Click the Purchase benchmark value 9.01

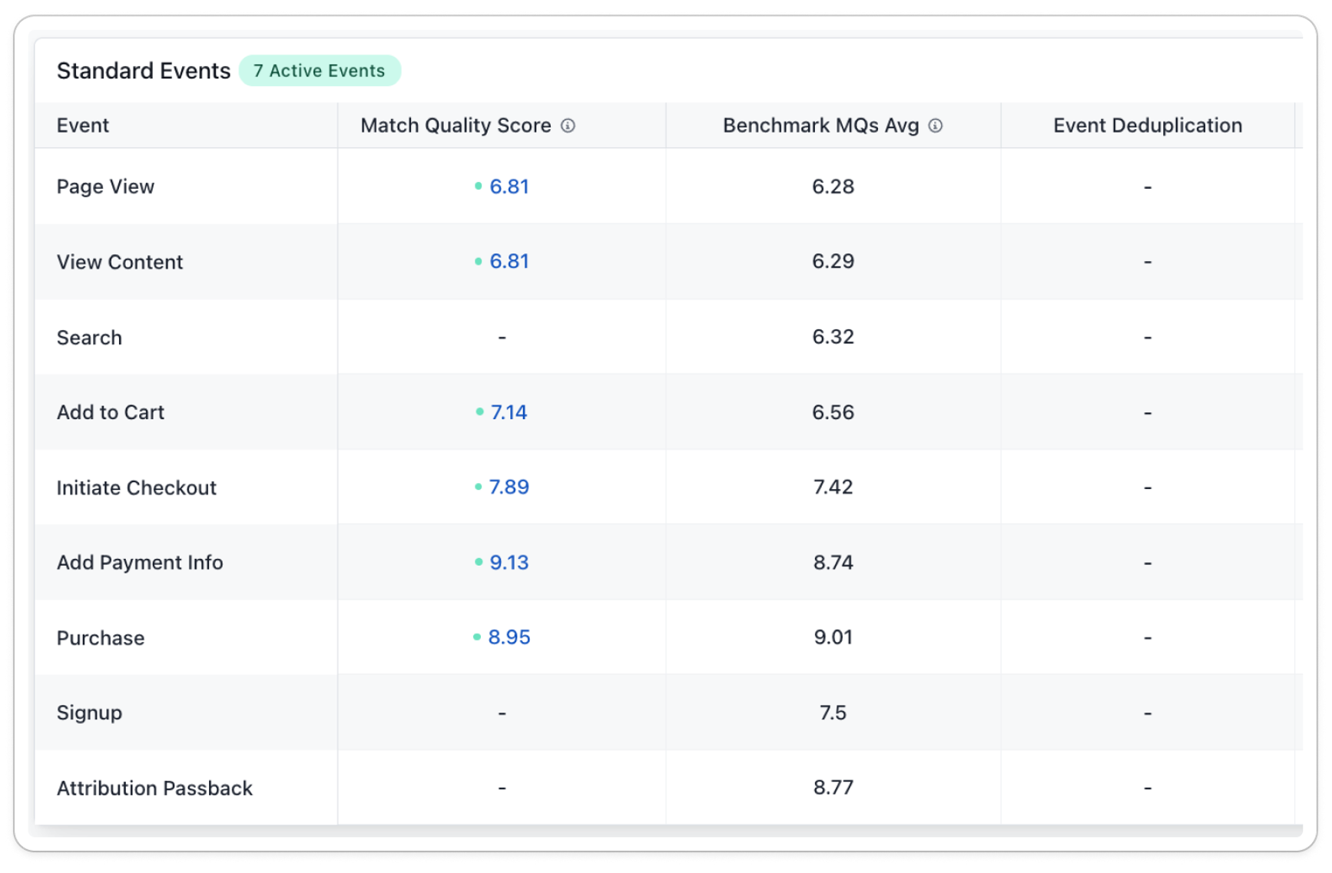click(833, 637)
